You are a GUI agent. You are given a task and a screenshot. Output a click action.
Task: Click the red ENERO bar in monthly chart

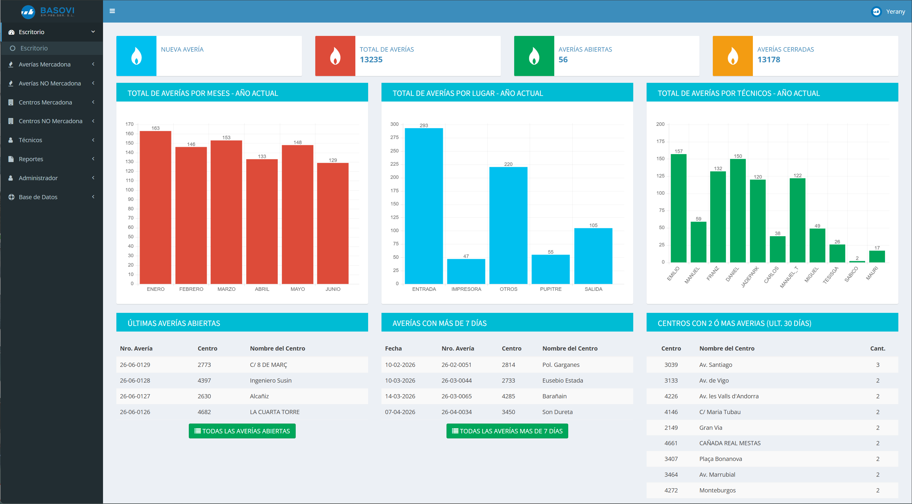[x=156, y=207]
